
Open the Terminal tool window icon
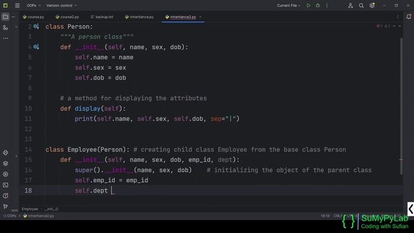coord(5,185)
